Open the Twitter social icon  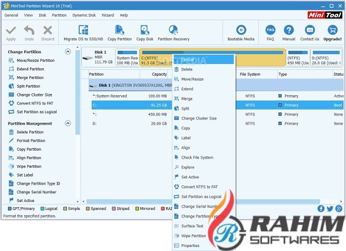click(330, 209)
